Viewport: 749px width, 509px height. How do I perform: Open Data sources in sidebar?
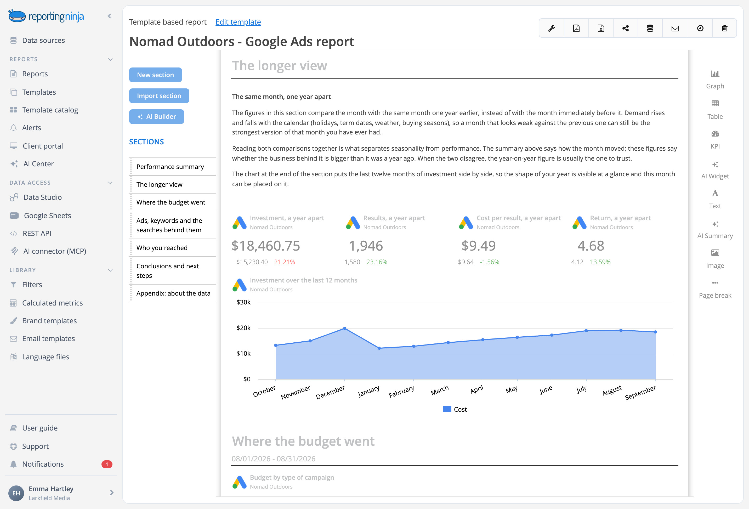coord(43,40)
